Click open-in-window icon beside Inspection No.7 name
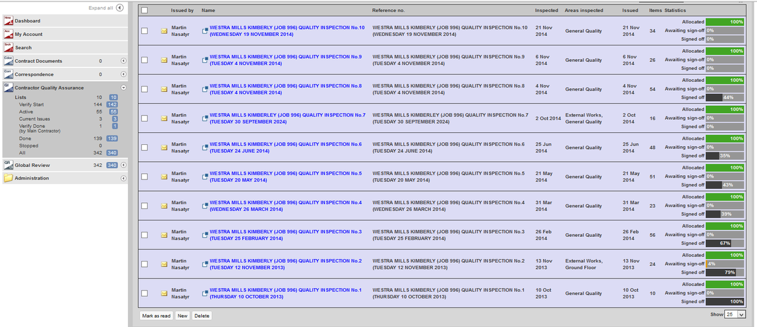The width and height of the screenshot is (757, 327). coord(205,119)
